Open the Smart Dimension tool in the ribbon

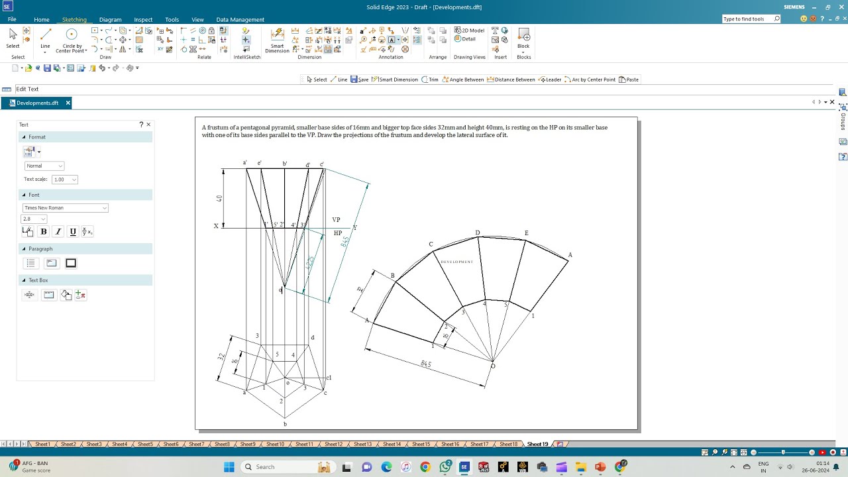tap(278, 40)
